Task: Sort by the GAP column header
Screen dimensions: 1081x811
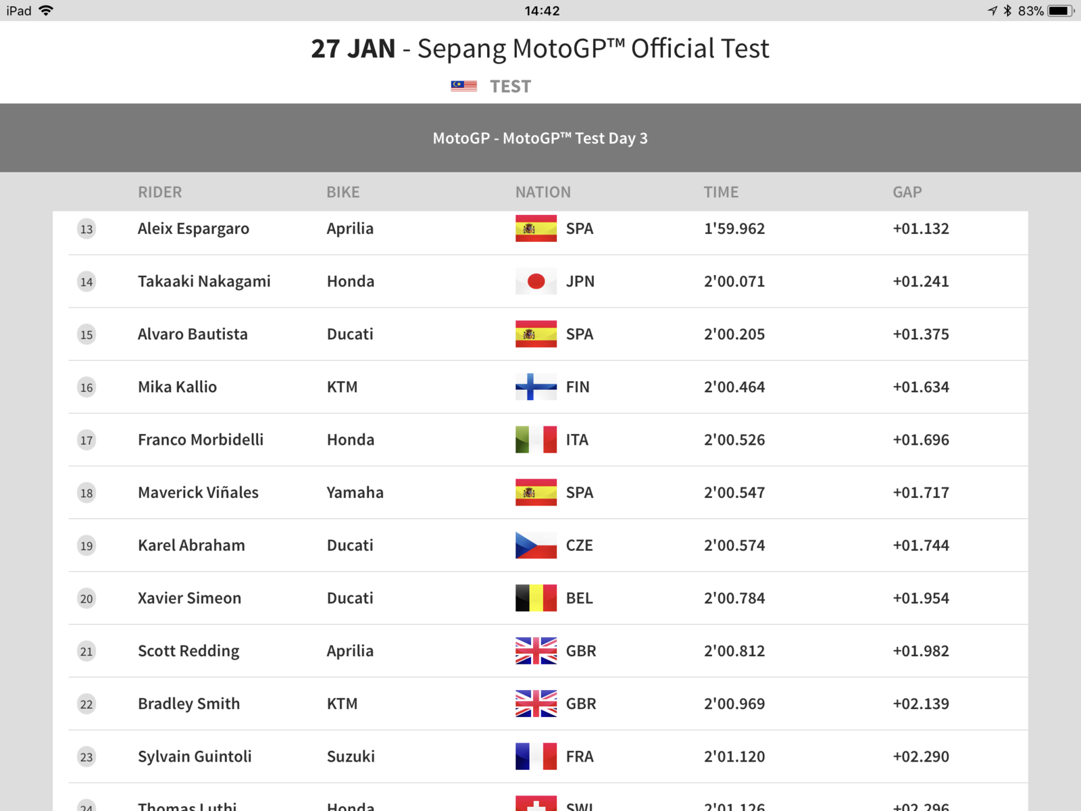Action: click(907, 192)
